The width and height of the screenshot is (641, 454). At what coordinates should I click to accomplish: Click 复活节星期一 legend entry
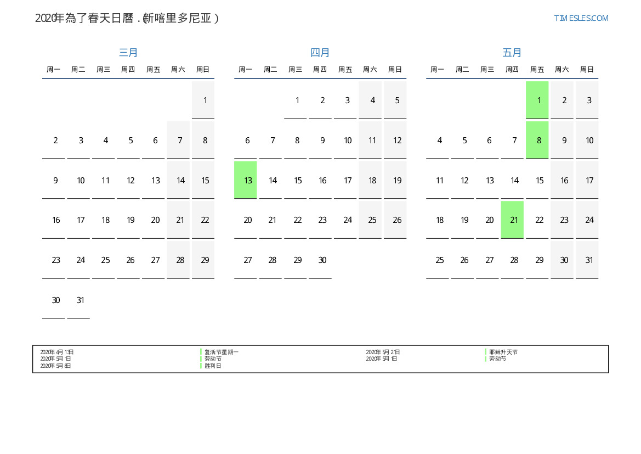point(221,352)
